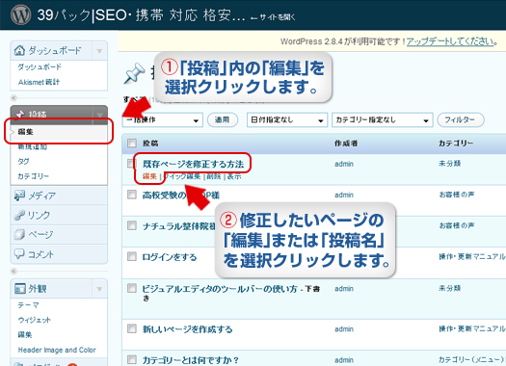
Task: Click the Links chain icon
Action: (x=19, y=215)
